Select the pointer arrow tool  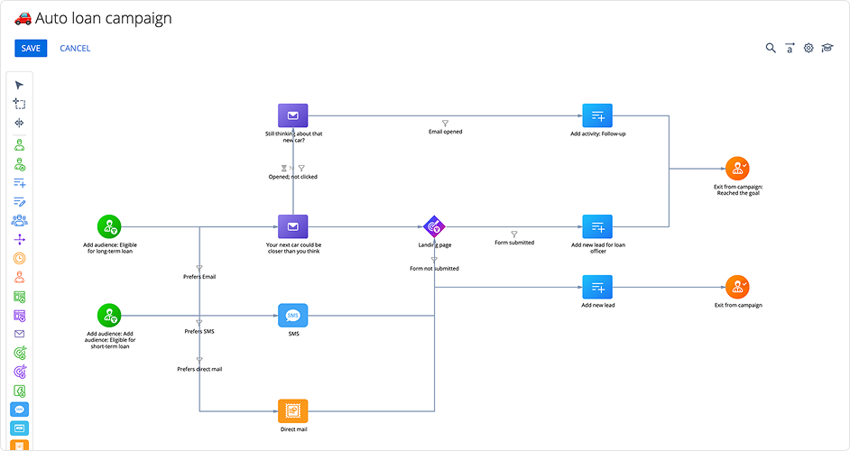pyautogui.click(x=19, y=85)
